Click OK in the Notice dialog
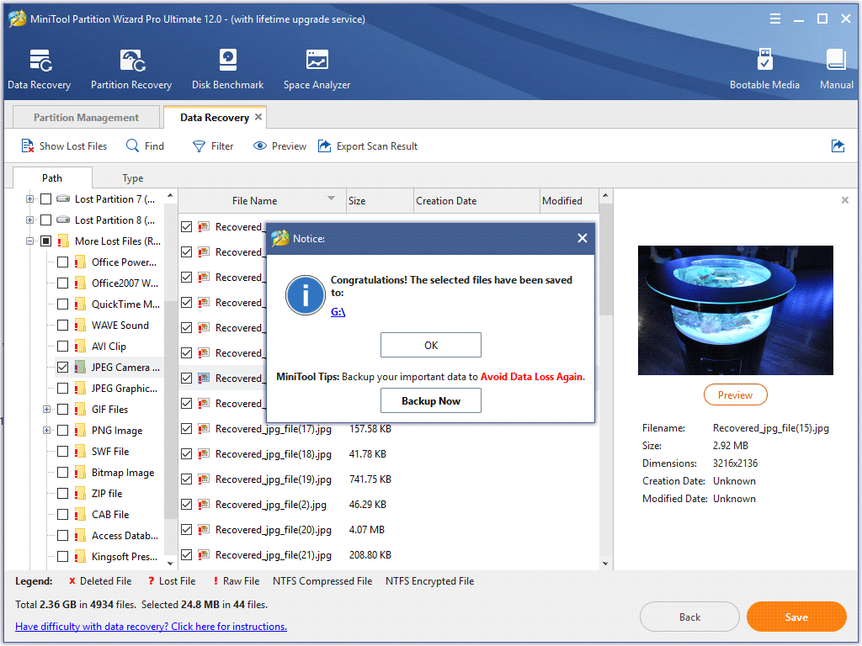The height and width of the screenshot is (646, 862). click(x=431, y=345)
